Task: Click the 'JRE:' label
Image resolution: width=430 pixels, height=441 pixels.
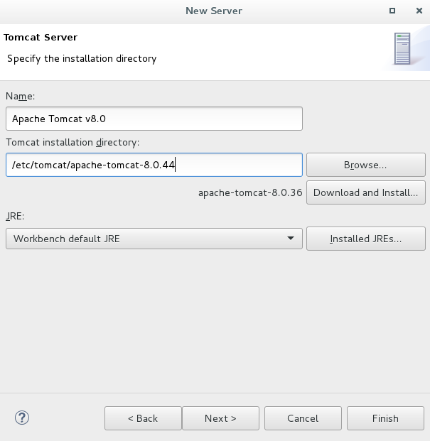Action: click(15, 216)
